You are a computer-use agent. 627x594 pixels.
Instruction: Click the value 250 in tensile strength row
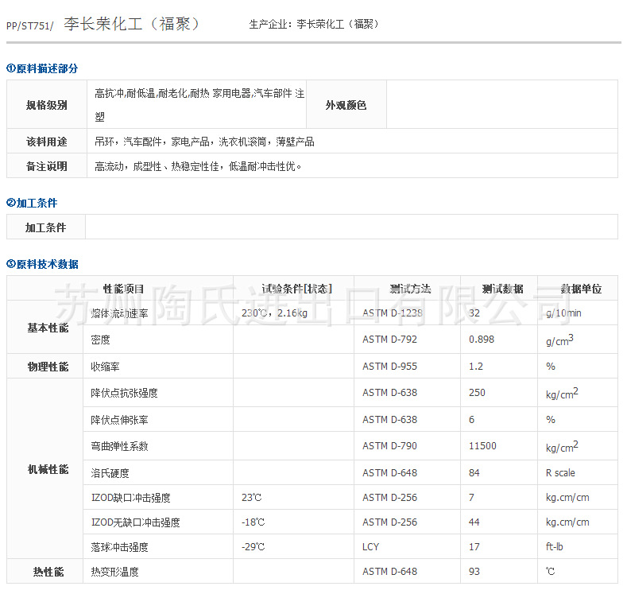coord(477,393)
